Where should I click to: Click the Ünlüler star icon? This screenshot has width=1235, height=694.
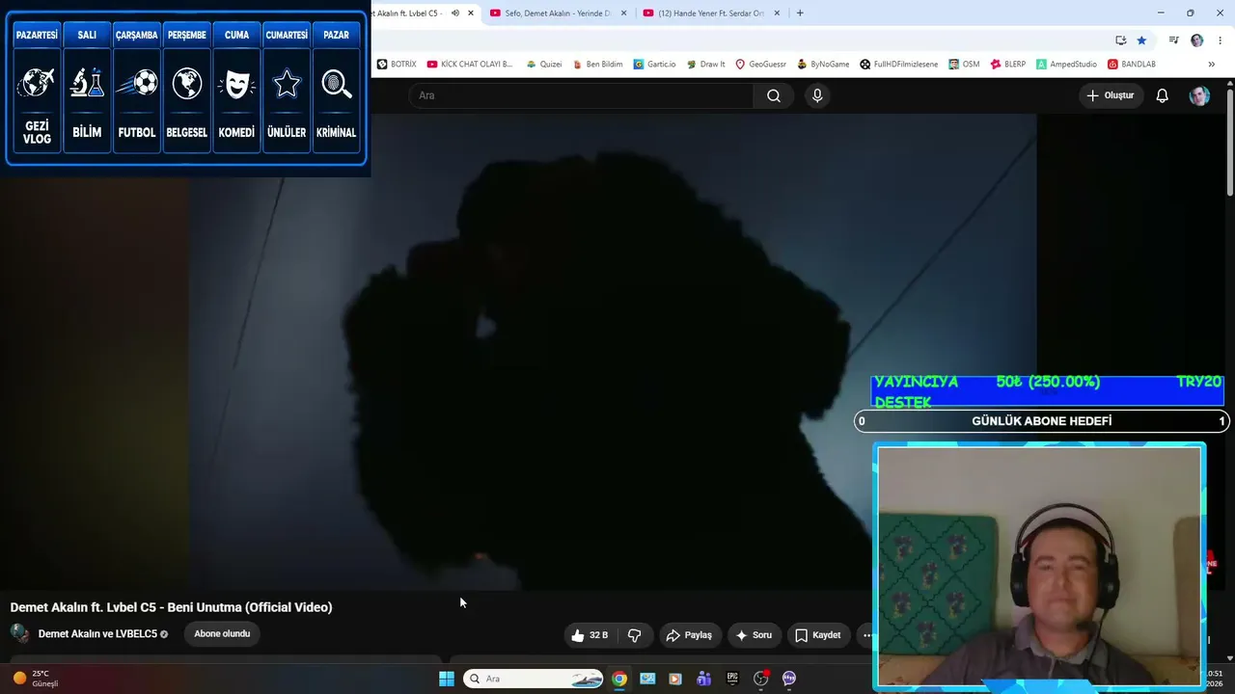287,84
